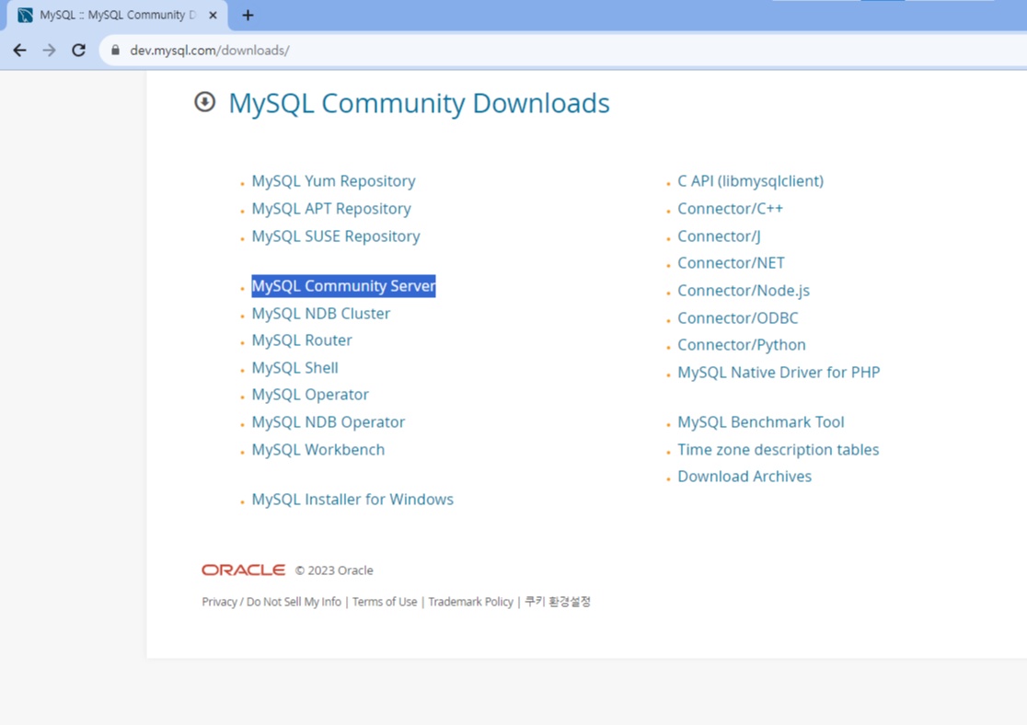Select the MySQL Community Downloads browser tab
Viewport: 1027px width, 725px height.
117,15
